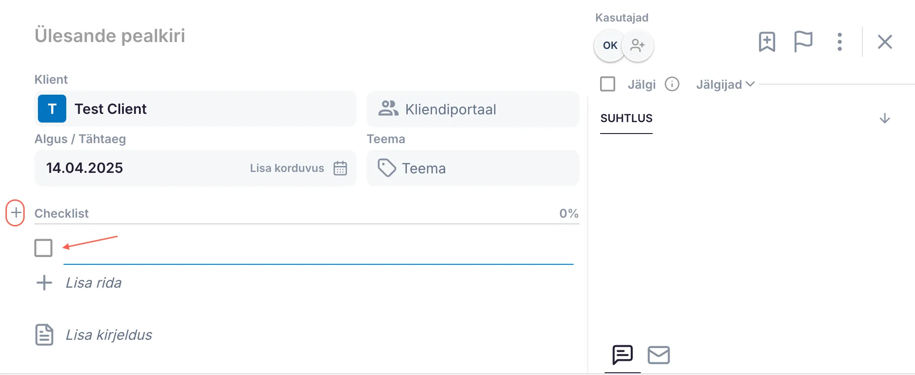
Task: Click the calendar icon in the date field
Action: coord(340,168)
